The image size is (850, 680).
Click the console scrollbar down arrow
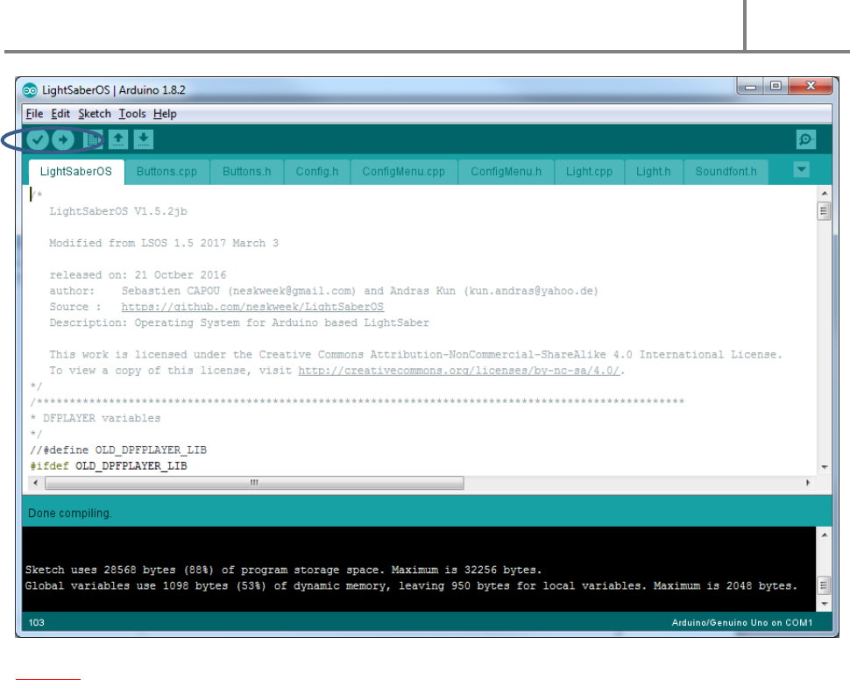tap(824, 604)
